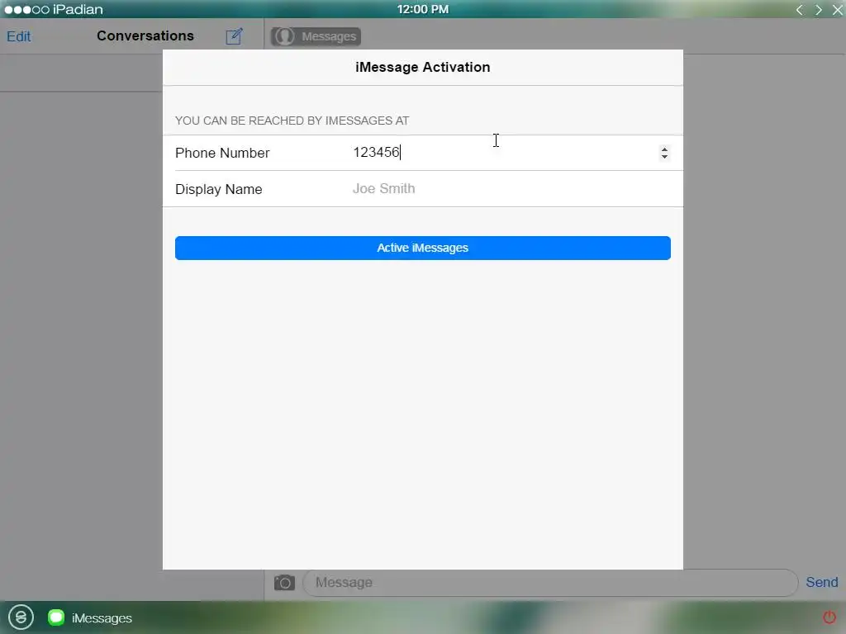
Task: Click the contact avatar icon beside Messages
Action: [284, 36]
